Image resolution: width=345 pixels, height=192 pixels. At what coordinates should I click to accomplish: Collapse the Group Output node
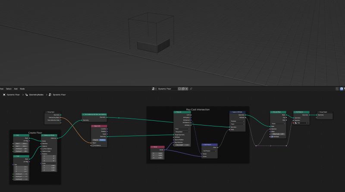tap(318, 112)
